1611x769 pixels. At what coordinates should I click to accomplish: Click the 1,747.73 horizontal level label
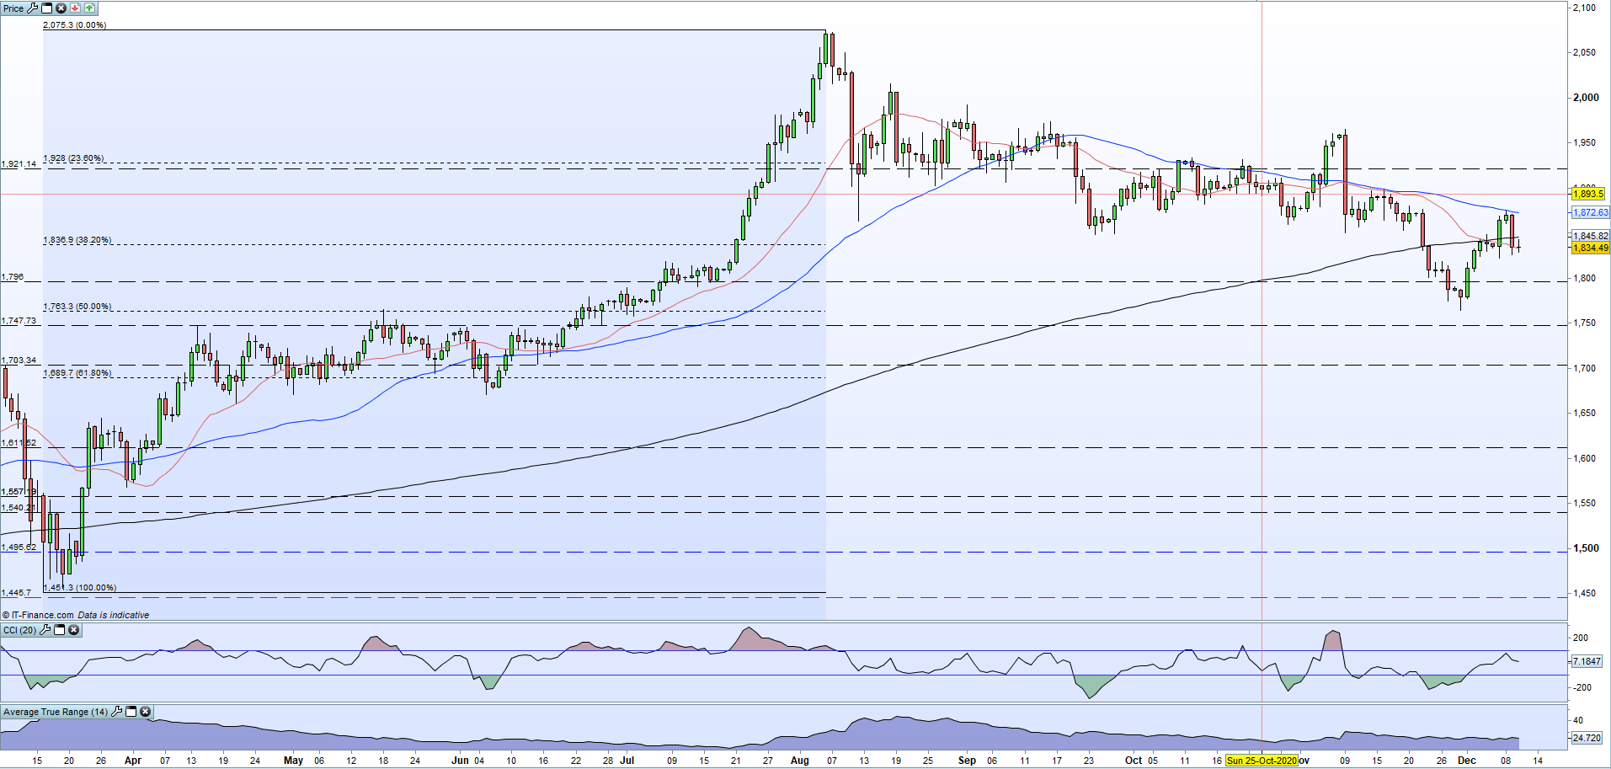point(19,321)
